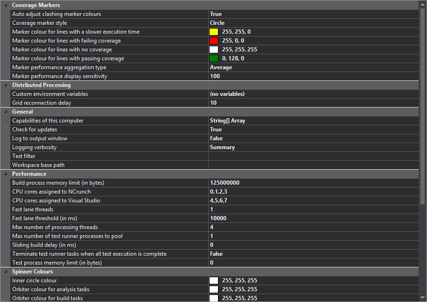427x302 pixels.
Task: Open the Logging verbosity Summary value
Action: (313, 147)
